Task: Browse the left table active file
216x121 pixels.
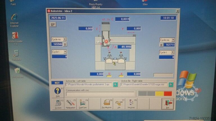Action: coord(115,84)
